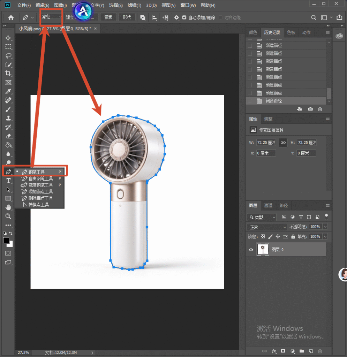Hide layer 图层 0 with eye icon
This screenshot has height=357, width=347.
click(x=251, y=250)
